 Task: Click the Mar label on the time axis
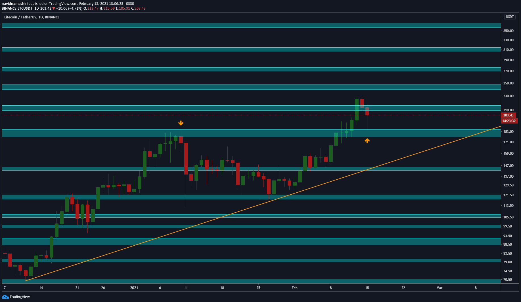point(439,288)
